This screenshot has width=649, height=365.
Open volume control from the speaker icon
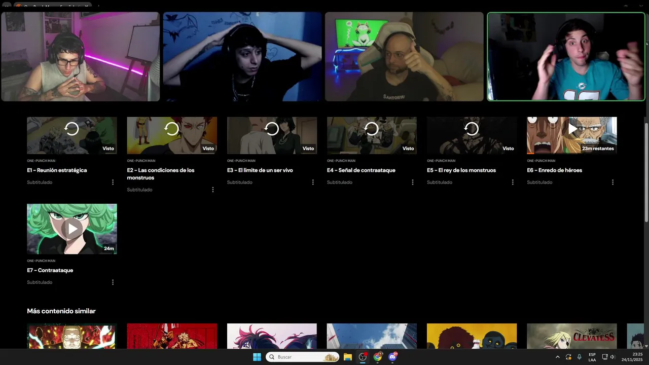coord(612,357)
